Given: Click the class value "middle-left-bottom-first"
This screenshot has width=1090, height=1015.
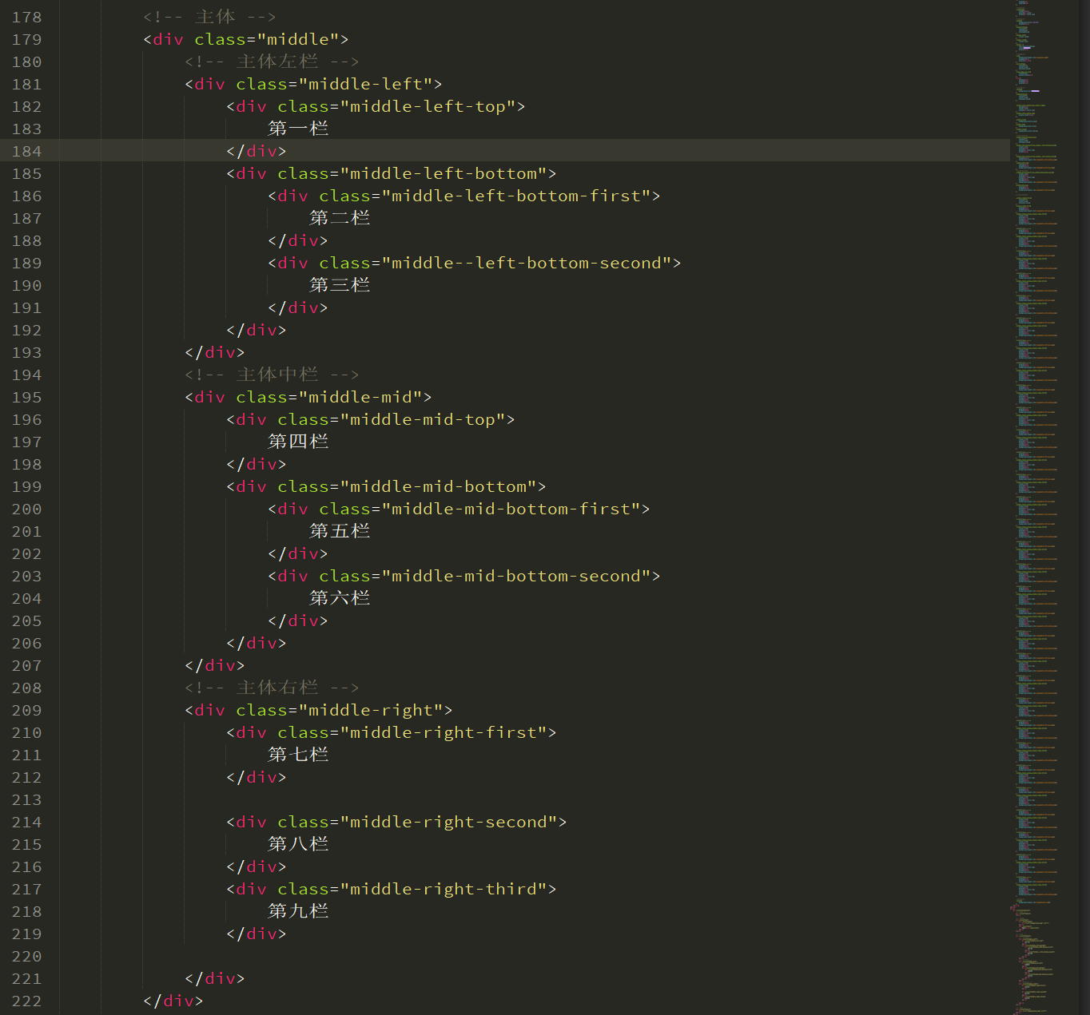Looking at the screenshot, I should 516,196.
